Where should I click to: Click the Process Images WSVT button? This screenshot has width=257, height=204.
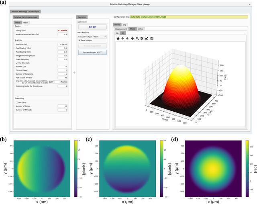[x=92, y=52]
